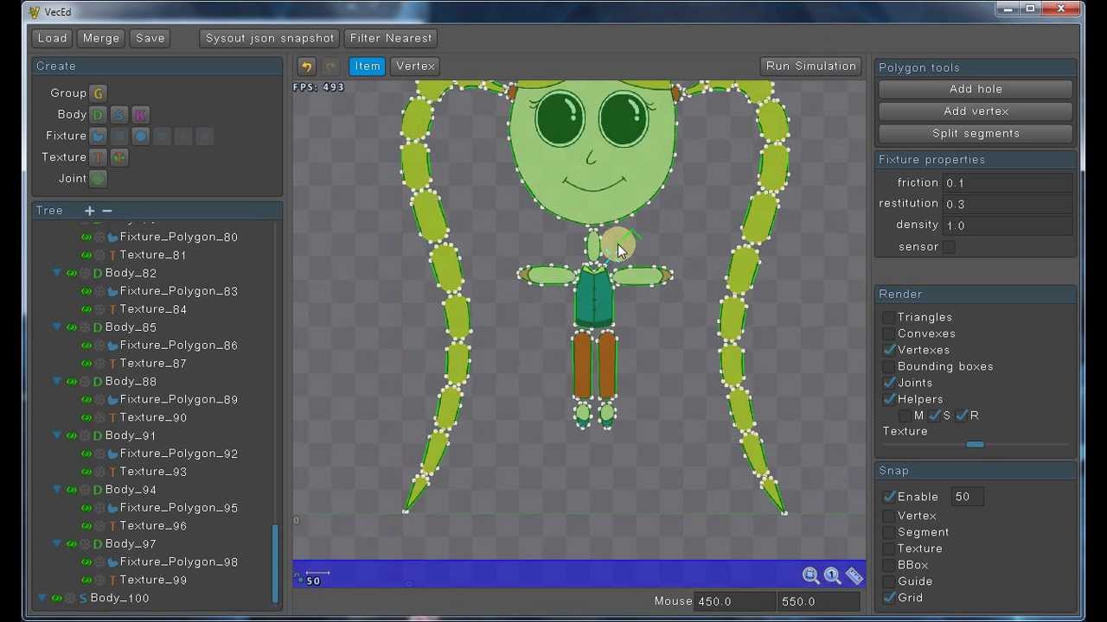Click Sysout json snapshot button

point(270,38)
